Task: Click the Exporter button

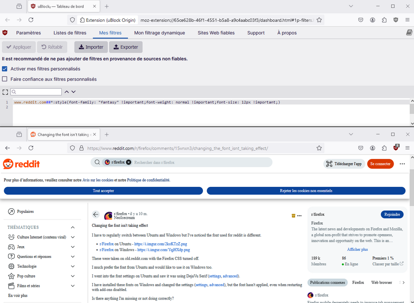Action: (x=126, y=47)
